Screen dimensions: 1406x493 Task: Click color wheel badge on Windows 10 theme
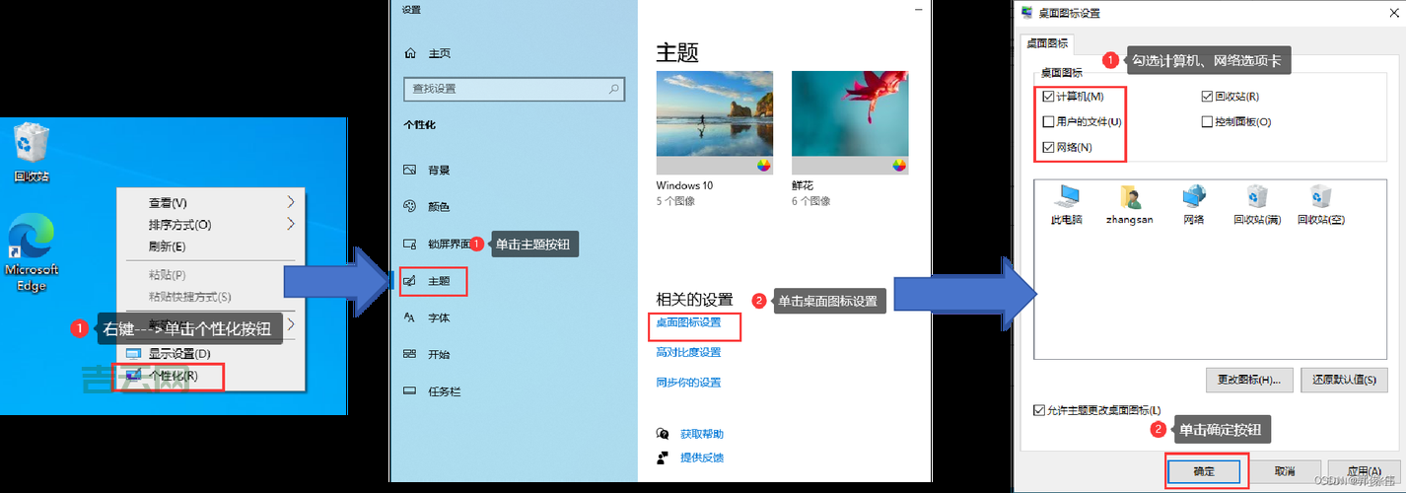pyautogui.click(x=764, y=165)
